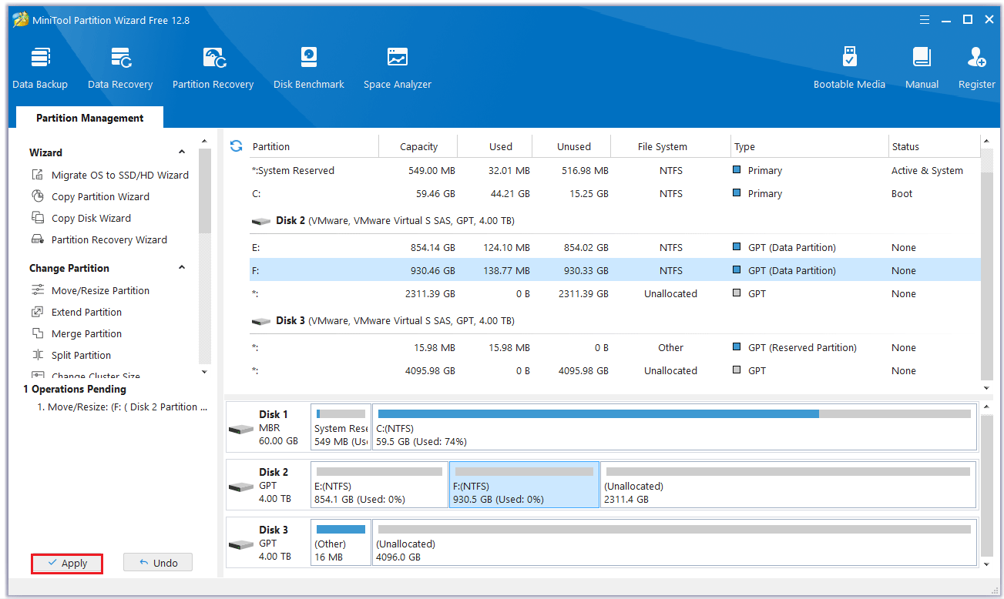Sort by the Unused column header
The width and height of the screenshot is (1004, 599).
click(573, 146)
